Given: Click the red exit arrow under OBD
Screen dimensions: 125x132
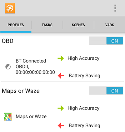Looking at the screenshot, I should 61,76.
